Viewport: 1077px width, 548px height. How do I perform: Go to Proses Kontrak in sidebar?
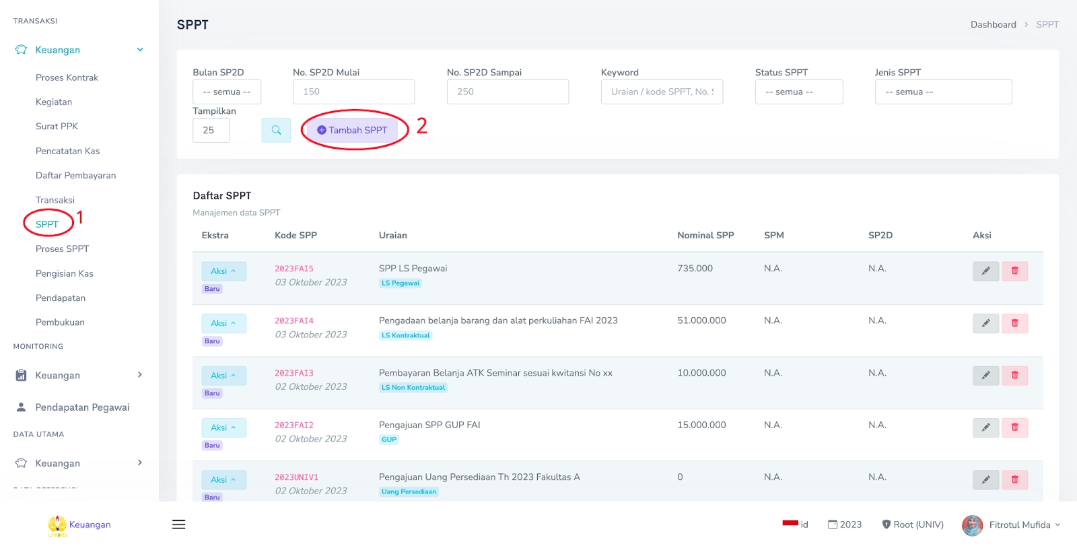pyautogui.click(x=67, y=77)
